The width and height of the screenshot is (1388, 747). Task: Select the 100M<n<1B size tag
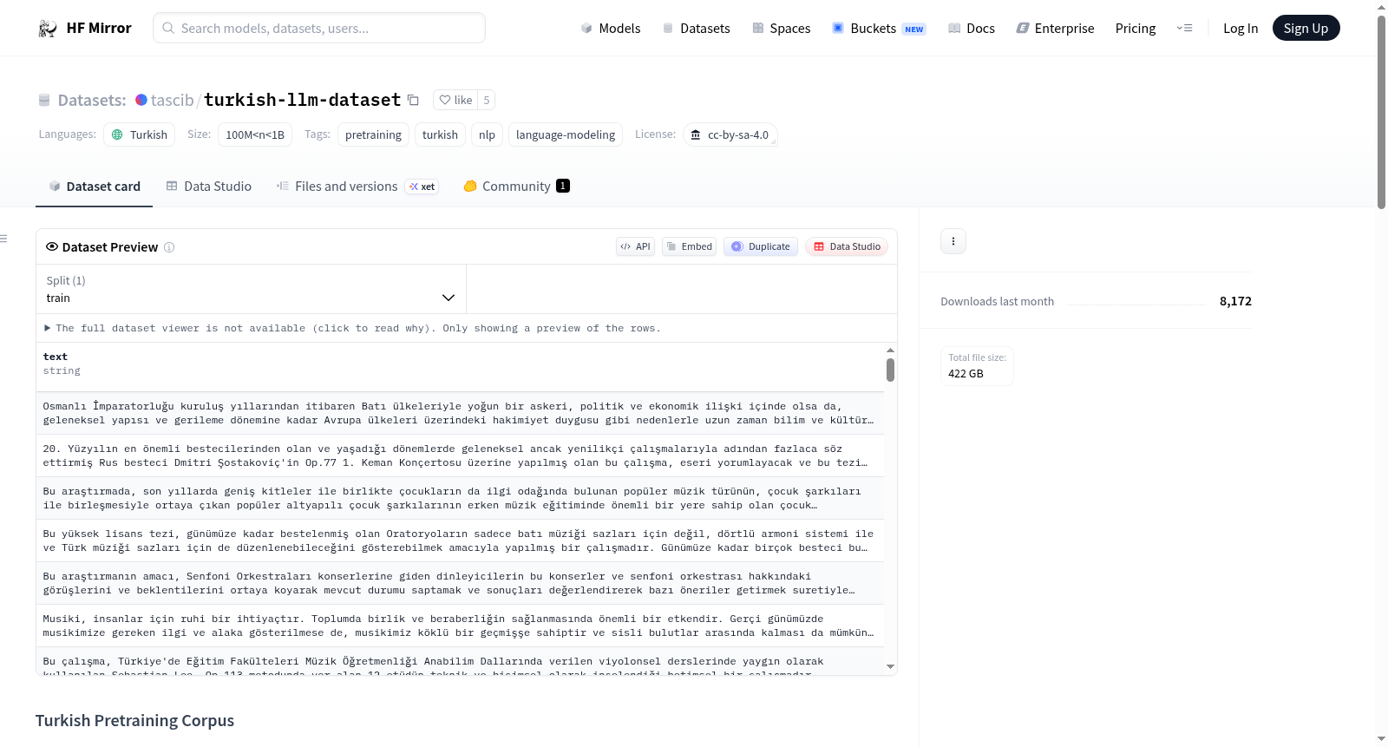(255, 134)
